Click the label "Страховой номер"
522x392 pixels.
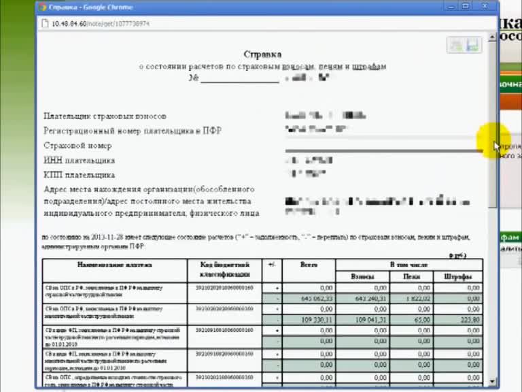77,146
